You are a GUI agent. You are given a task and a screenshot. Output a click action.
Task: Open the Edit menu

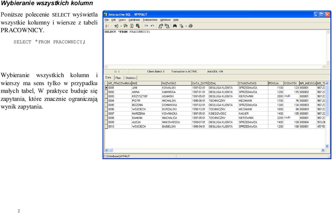click(x=114, y=20)
